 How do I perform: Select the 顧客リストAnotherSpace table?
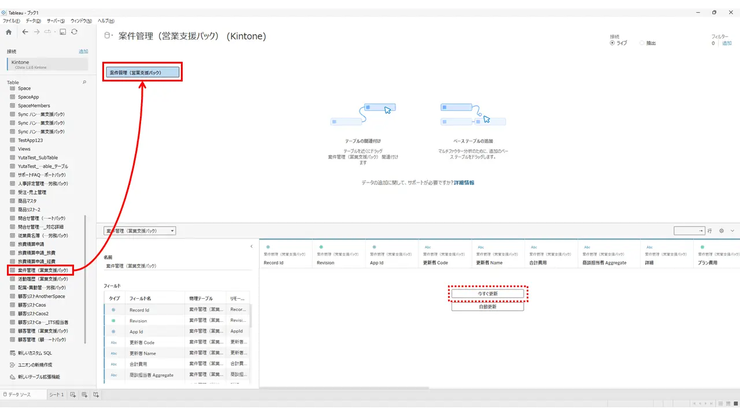point(41,296)
